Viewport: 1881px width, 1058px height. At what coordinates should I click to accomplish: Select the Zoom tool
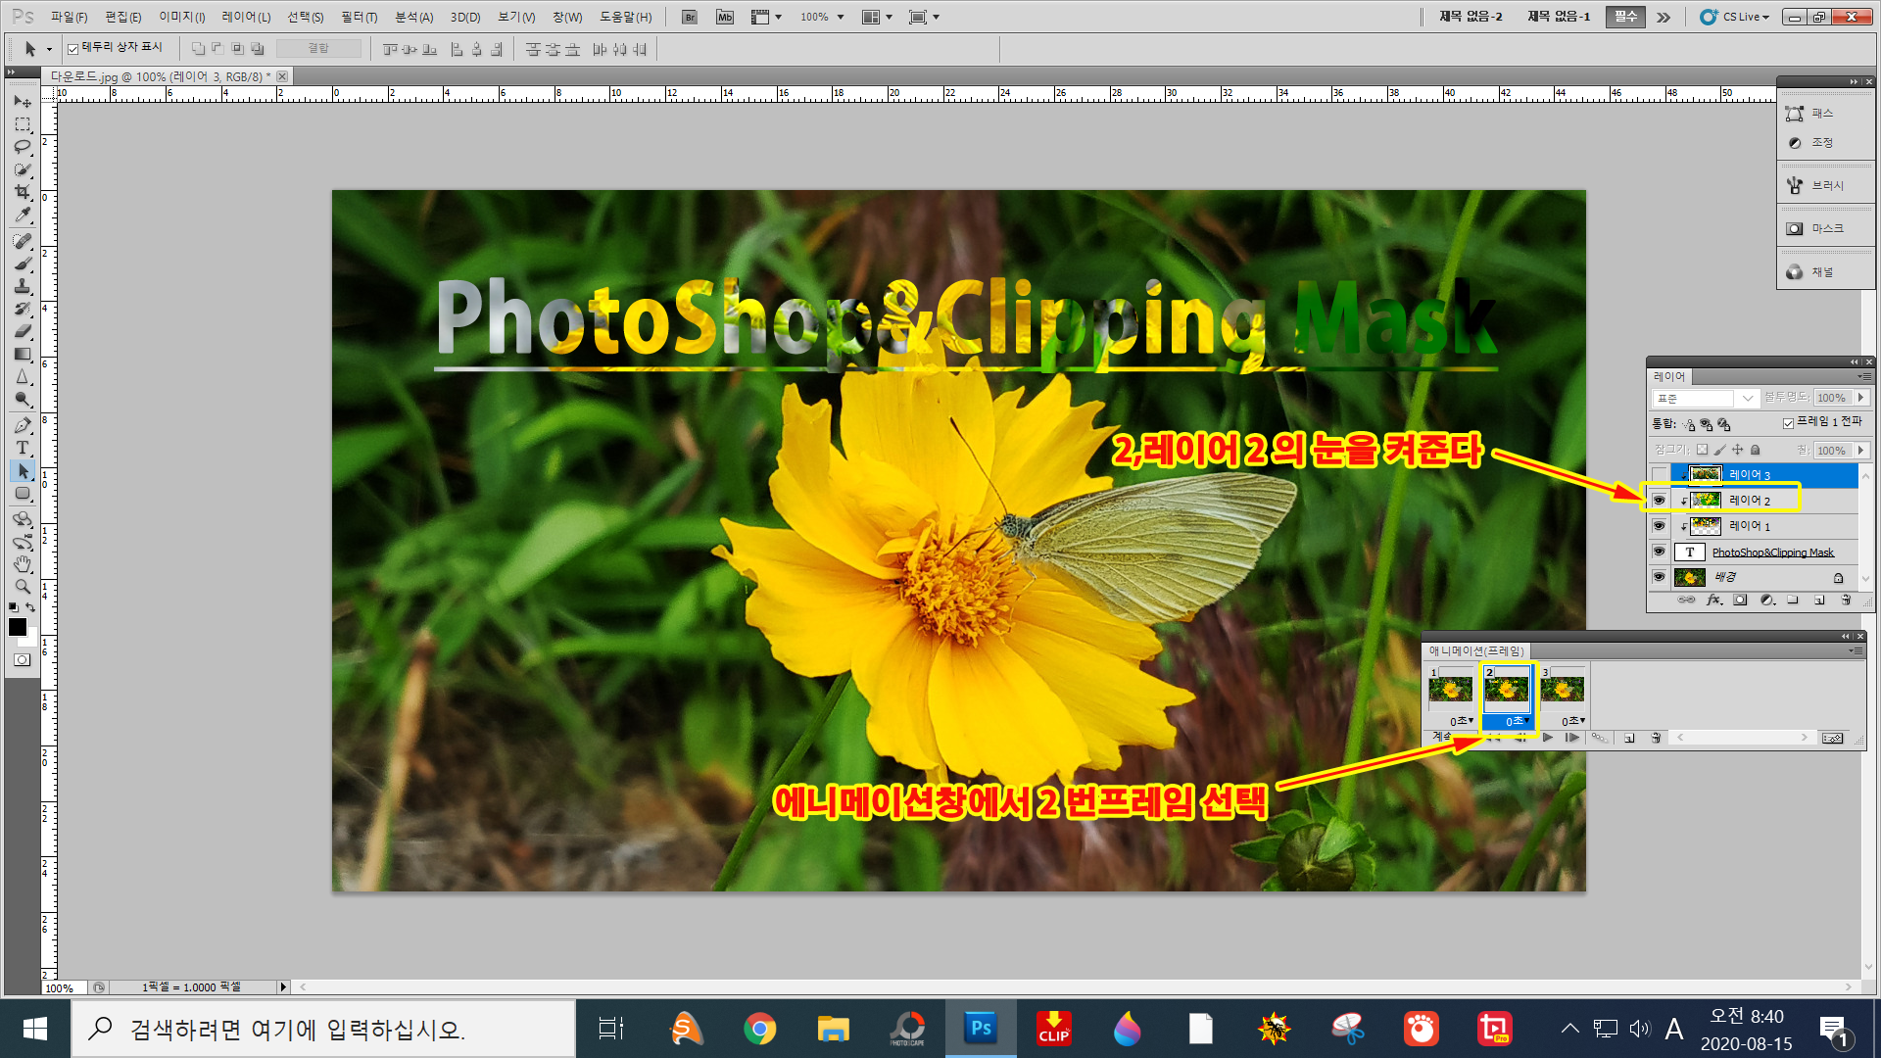23,587
